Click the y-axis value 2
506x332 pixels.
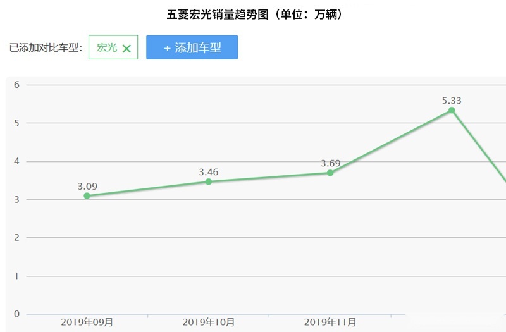point(17,238)
